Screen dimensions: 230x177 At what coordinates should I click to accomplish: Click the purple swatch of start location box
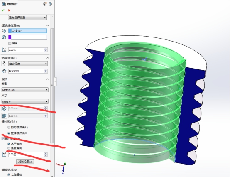[x=10, y=37]
